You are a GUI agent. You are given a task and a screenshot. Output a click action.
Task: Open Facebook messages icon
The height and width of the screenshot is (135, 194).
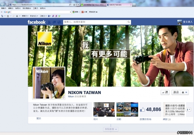click(x=54, y=22)
